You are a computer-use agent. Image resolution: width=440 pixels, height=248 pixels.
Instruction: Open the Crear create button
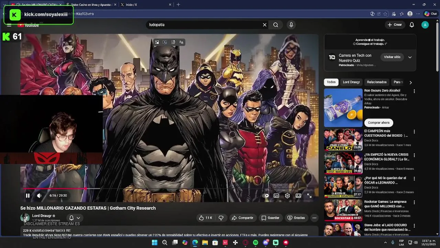(x=395, y=25)
